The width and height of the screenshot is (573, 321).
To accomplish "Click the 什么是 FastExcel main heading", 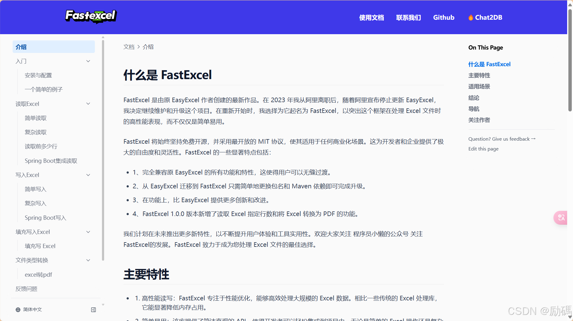I will [168, 75].
